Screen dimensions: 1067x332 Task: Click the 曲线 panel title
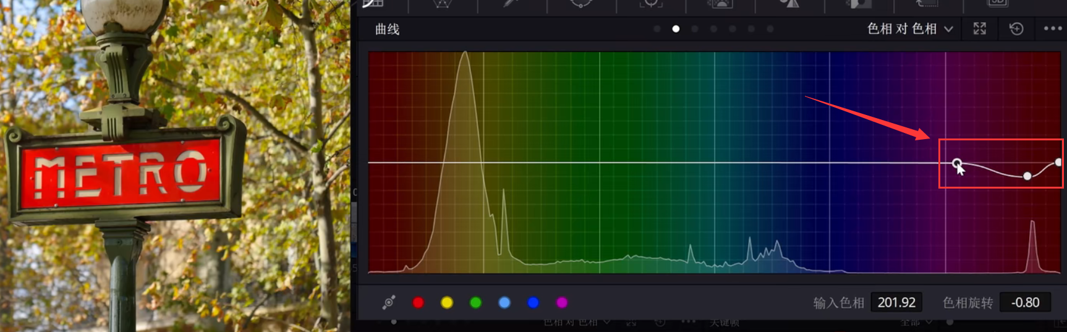[x=387, y=29]
